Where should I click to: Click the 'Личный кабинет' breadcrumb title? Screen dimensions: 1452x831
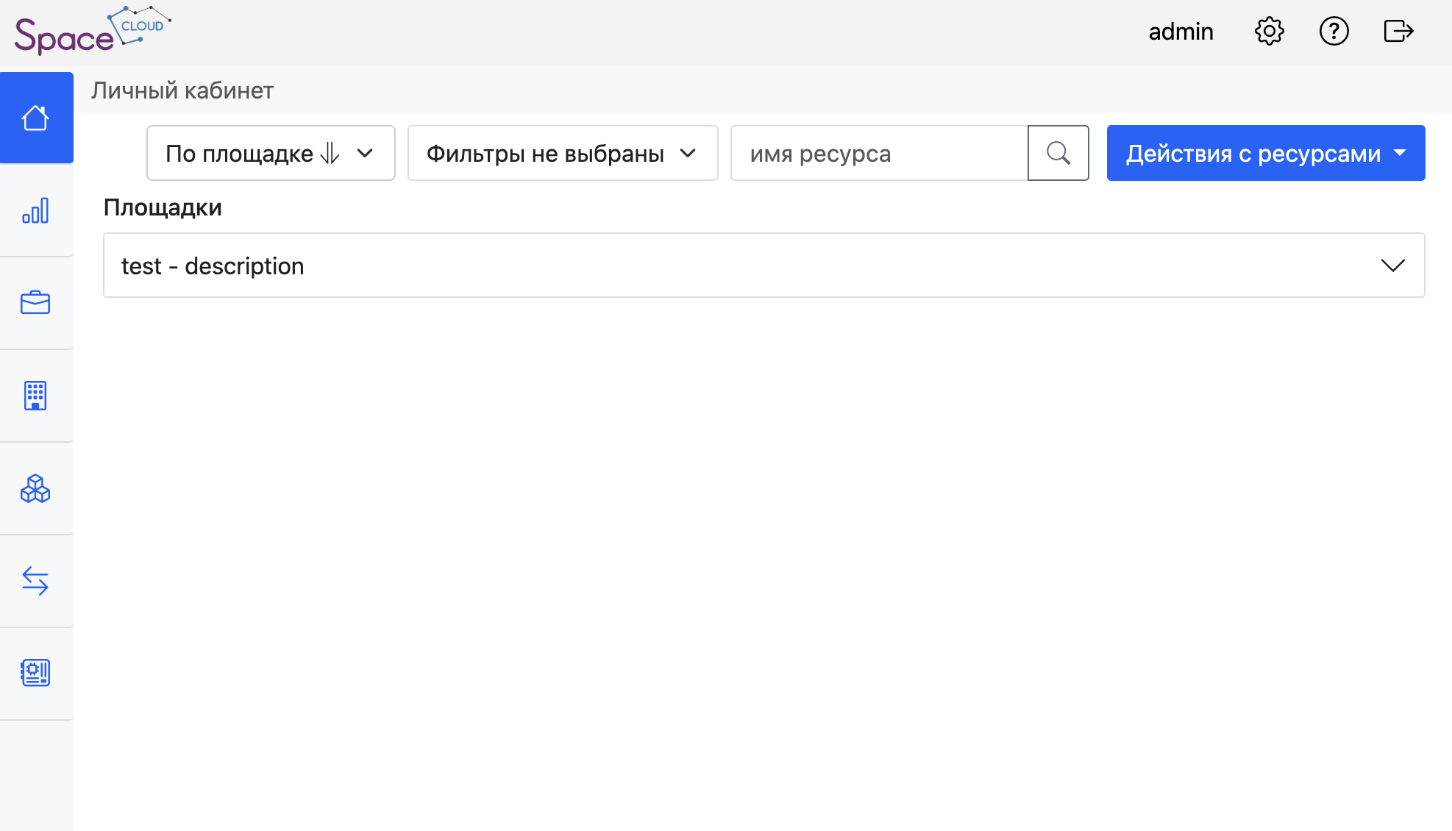point(182,90)
